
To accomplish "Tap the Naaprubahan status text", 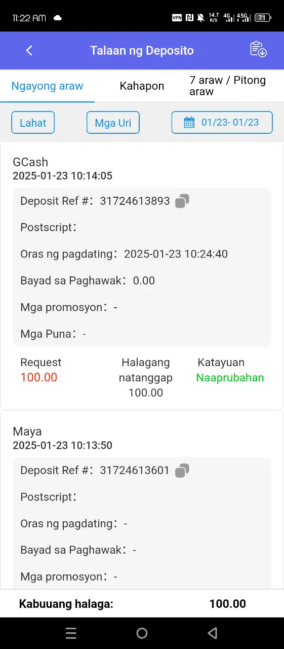I will coord(230,378).
